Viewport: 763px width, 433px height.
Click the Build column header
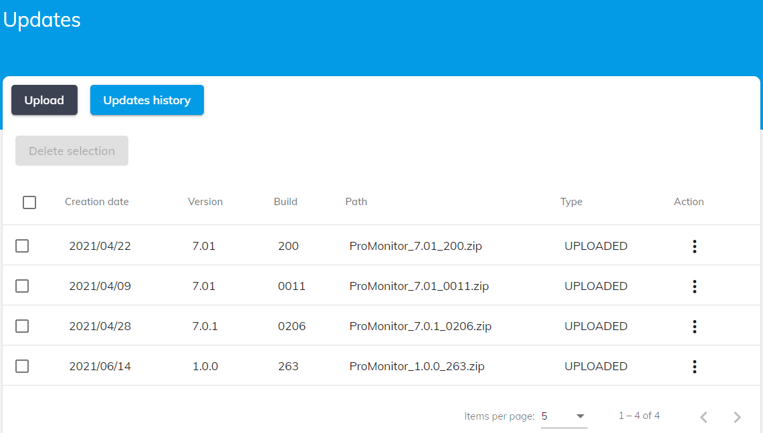click(x=286, y=202)
